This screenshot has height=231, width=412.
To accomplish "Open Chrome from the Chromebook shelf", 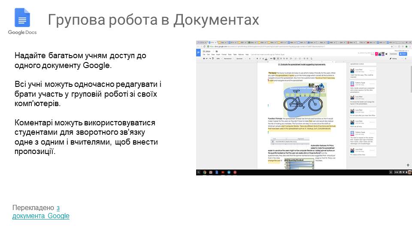I will [x=205, y=172].
